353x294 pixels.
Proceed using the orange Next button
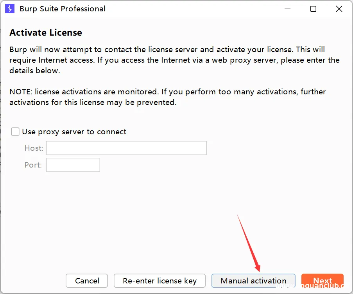[323, 281]
